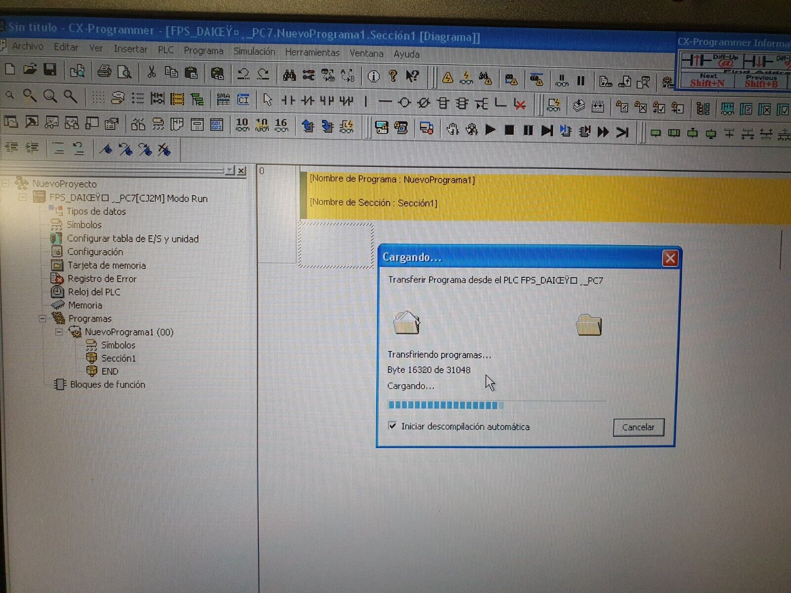Screen dimensions: 791x593
Task: Click the hexadecimal 16 display icon
Action: (x=281, y=125)
